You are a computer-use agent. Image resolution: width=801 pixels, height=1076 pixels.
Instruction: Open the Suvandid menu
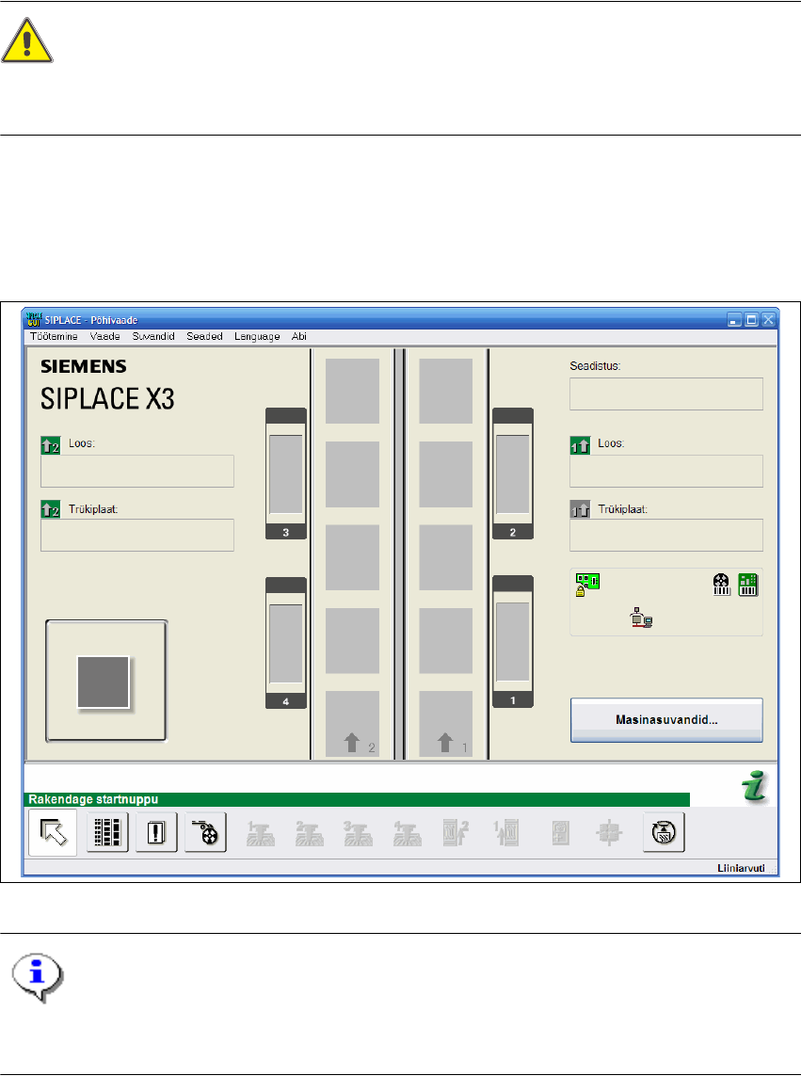coord(153,336)
